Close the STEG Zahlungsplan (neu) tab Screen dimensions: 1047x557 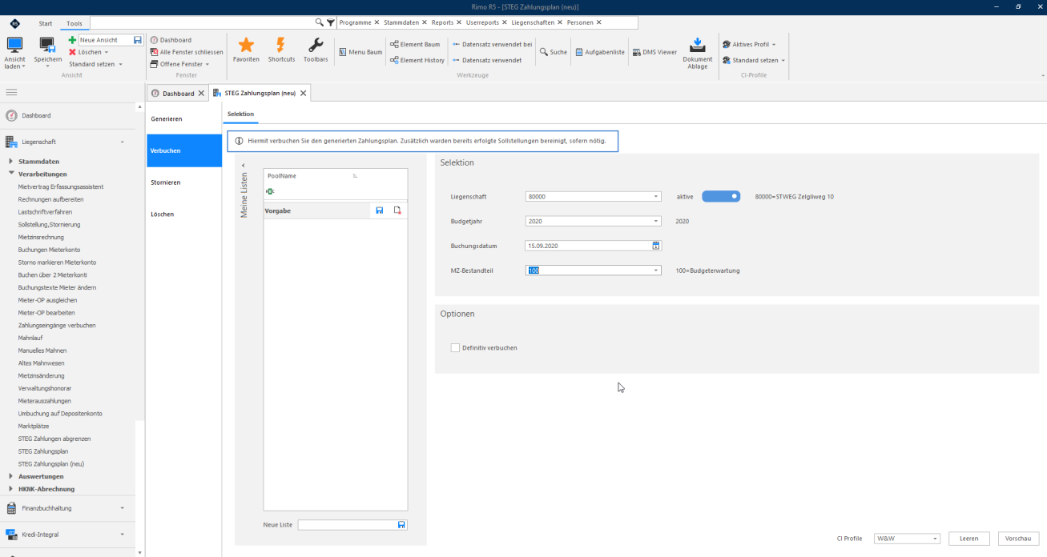[x=304, y=94]
